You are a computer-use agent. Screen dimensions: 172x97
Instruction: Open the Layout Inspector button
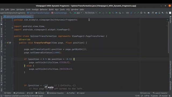tap(160, 93)
